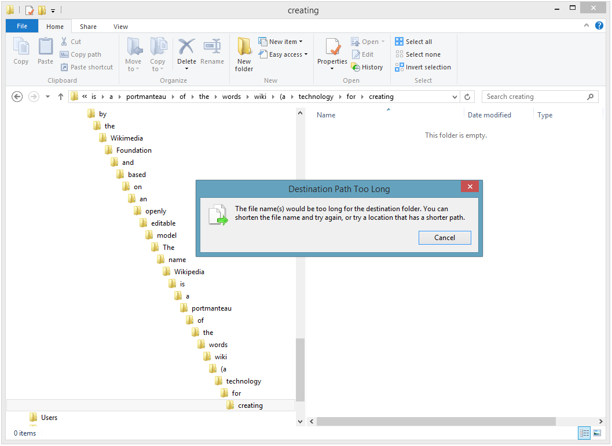Click the navigation pane vertical scrollbar thumb
Image resolution: width=612 pixels, height=446 pixels.
(300, 370)
